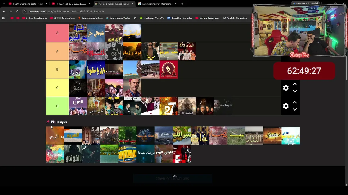
Task: Open settings gear for tier C row
Action: pyautogui.click(x=286, y=88)
